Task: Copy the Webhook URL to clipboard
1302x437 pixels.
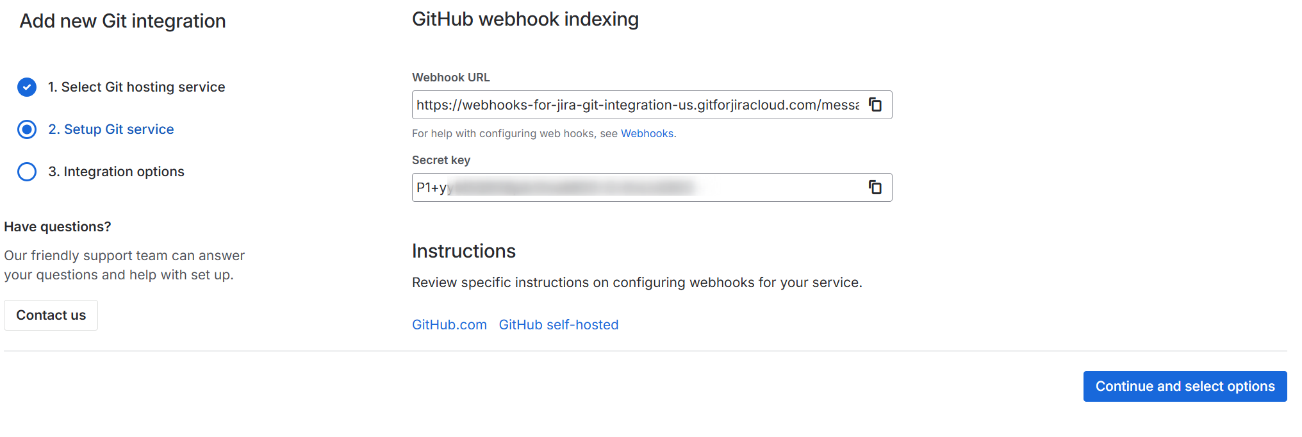Action: (x=875, y=104)
